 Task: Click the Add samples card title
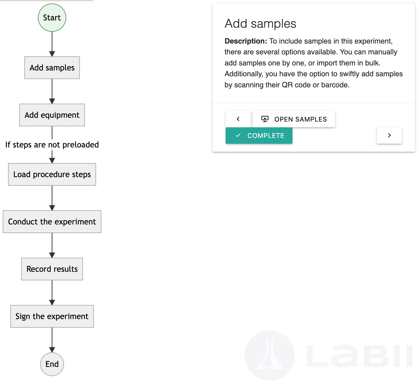click(260, 23)
